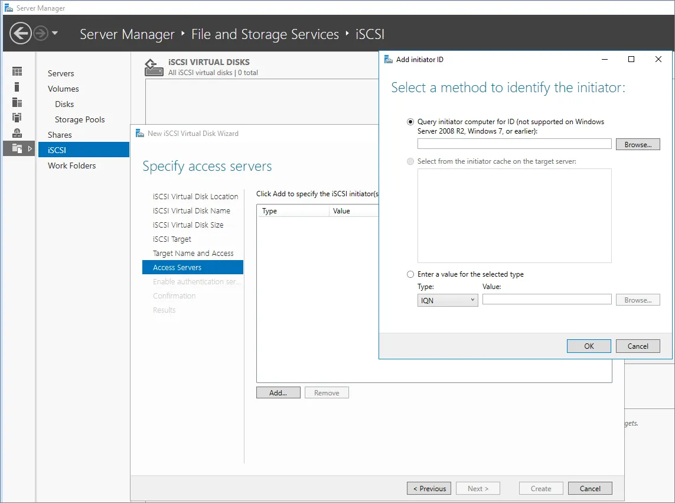Select the File and Storage Services folder icon
This screenshot has height=503, width=675.
click(x=17, y=148)
